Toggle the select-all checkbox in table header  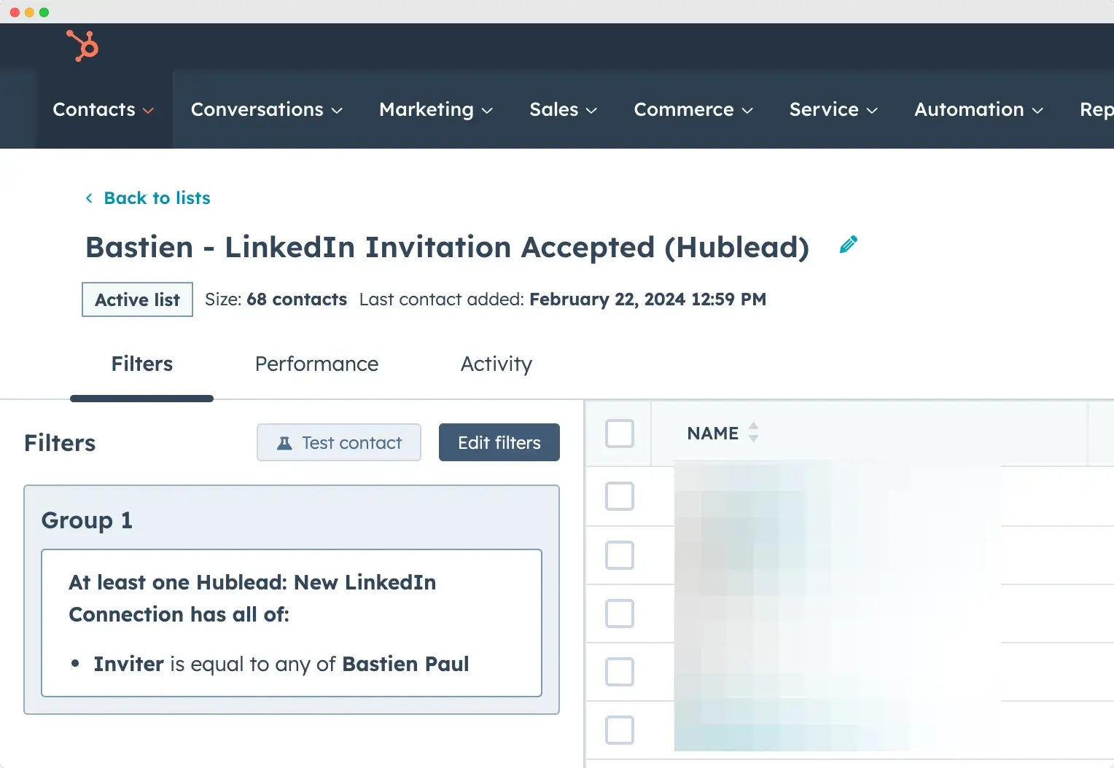coord(620,434)
